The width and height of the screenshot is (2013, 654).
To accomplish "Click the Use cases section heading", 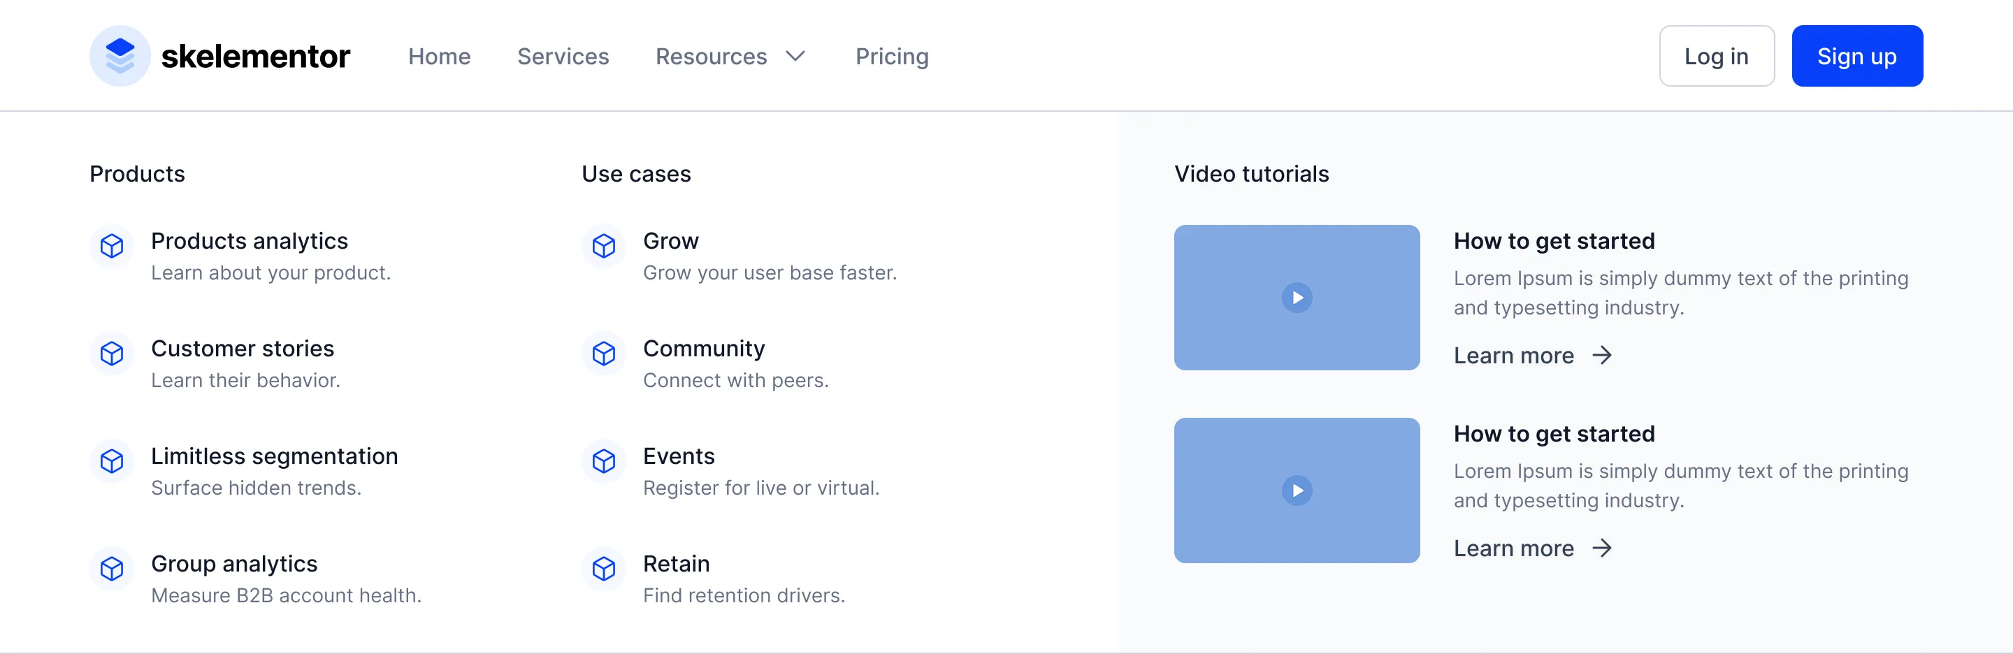I will 636,173.
